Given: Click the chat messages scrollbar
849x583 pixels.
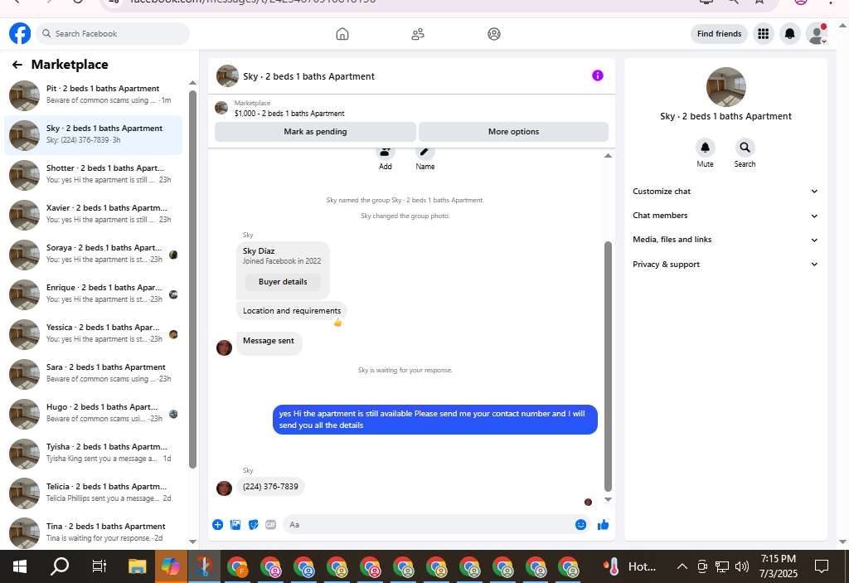Looking at the screenshot, I should 608,366.
